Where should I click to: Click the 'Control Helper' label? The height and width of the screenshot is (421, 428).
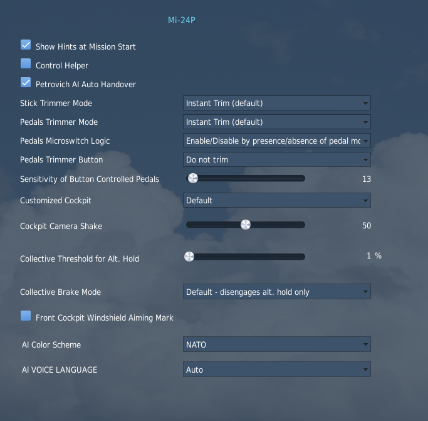click(x=62, y=66)
